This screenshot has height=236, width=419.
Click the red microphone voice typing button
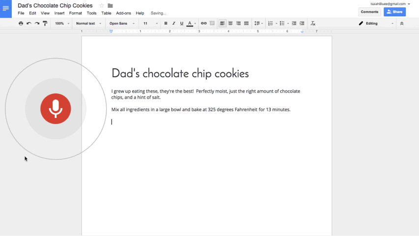56,109
